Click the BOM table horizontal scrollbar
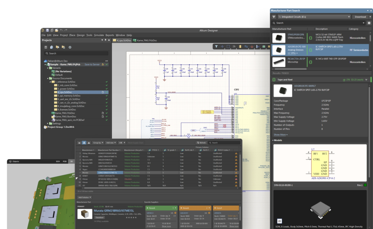The image size is (373, 229). coord(133,188)
